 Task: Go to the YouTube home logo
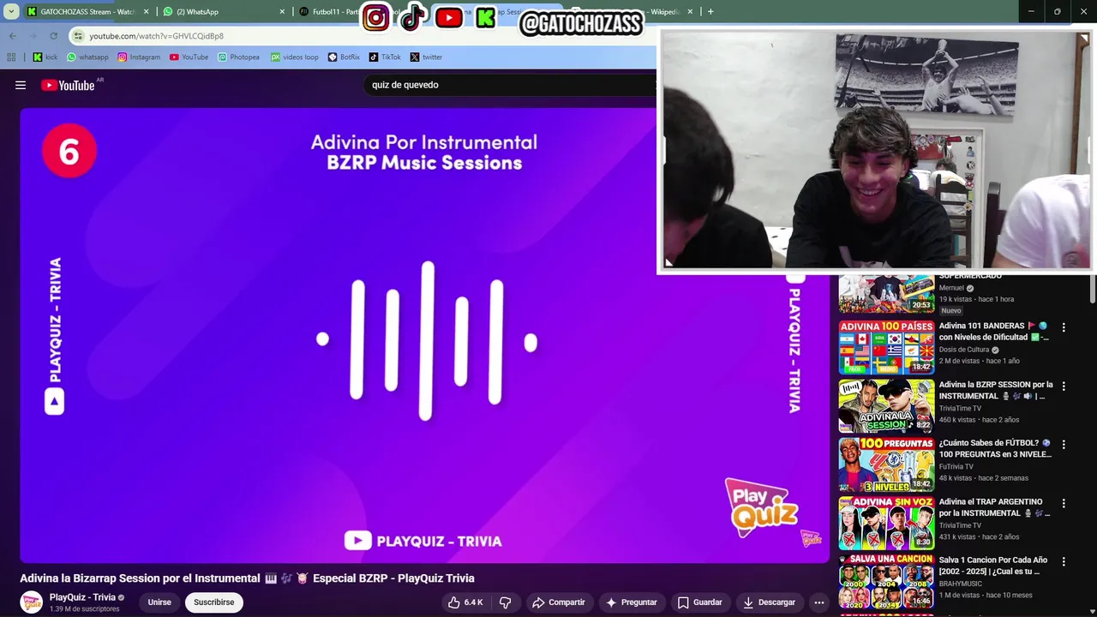(x=68, y=85)
